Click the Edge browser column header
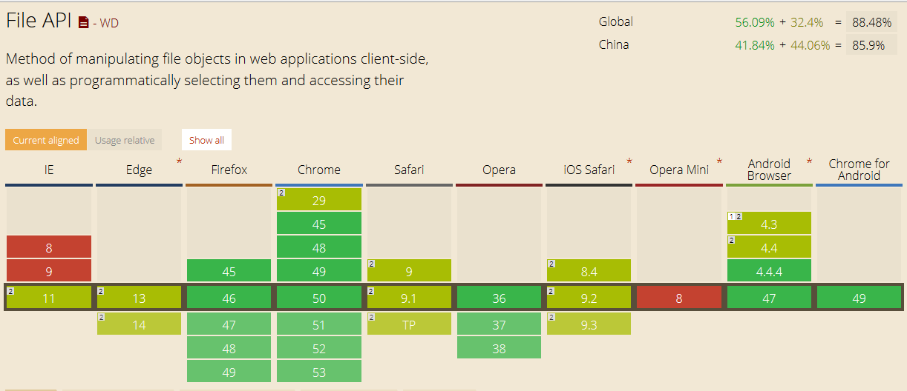Viewport: 907px width, 391px height. [139, 170]
